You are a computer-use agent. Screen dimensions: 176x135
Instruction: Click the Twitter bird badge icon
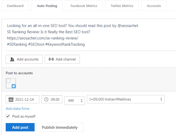(14, 86)
